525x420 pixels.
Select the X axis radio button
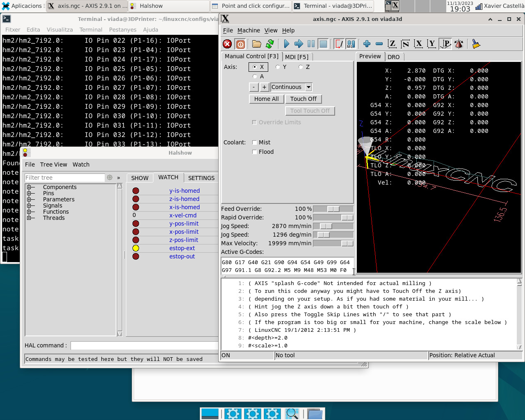255,67
